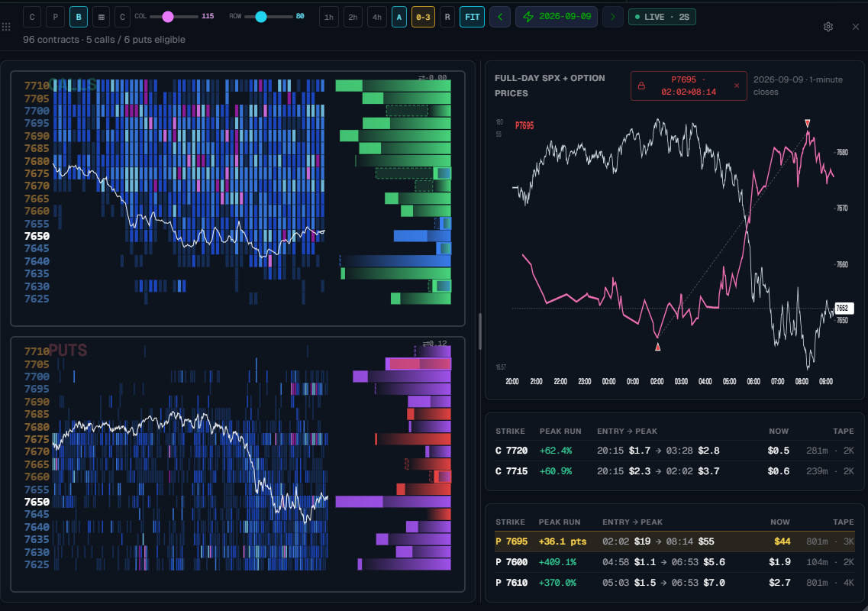Select the 1h timeframe
The image size is (868, 611).
click(329, 17)
